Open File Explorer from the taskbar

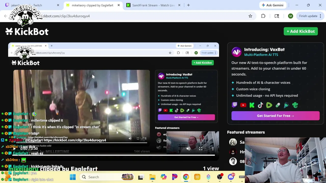(x=152, y=177)
